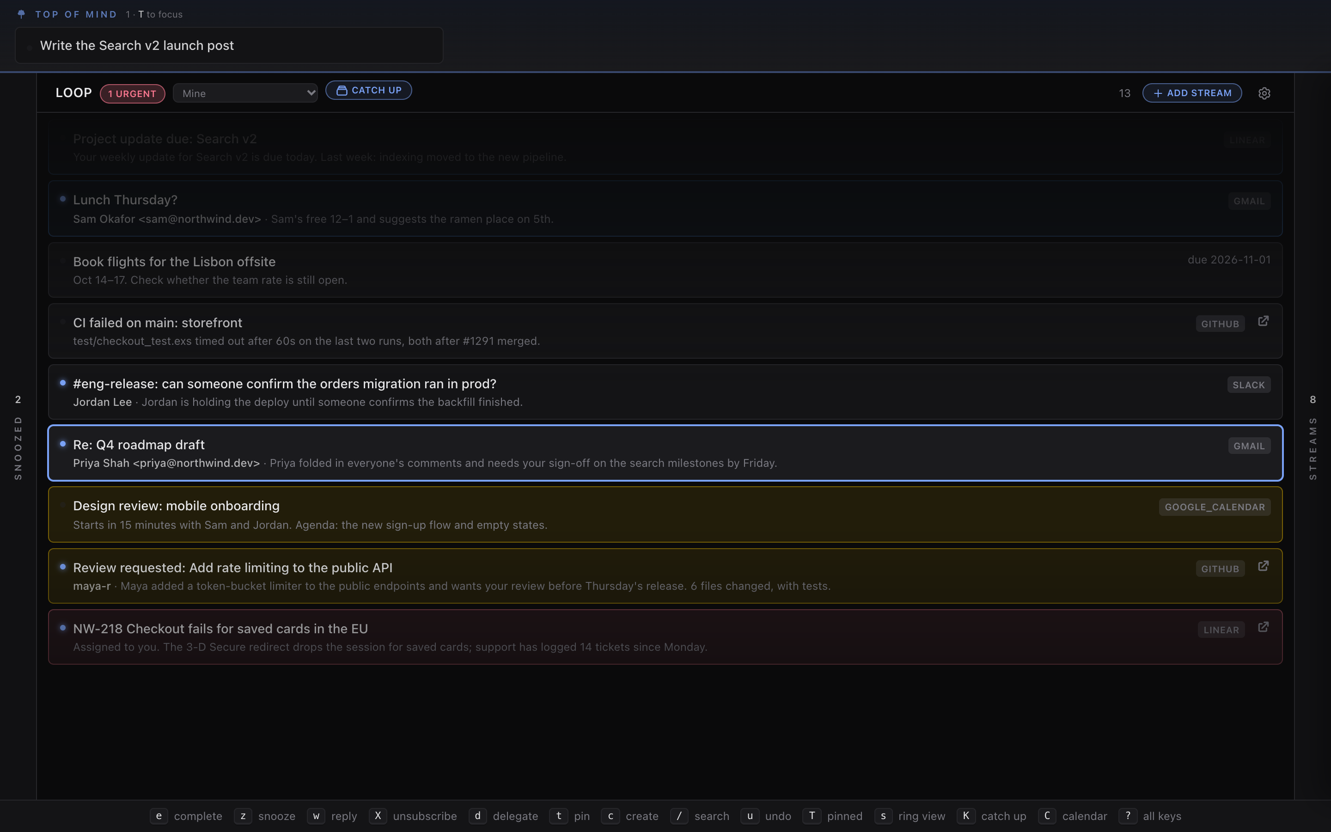
Task: Click the 'c' create shortcut key
Action: (x=611, y=815)
